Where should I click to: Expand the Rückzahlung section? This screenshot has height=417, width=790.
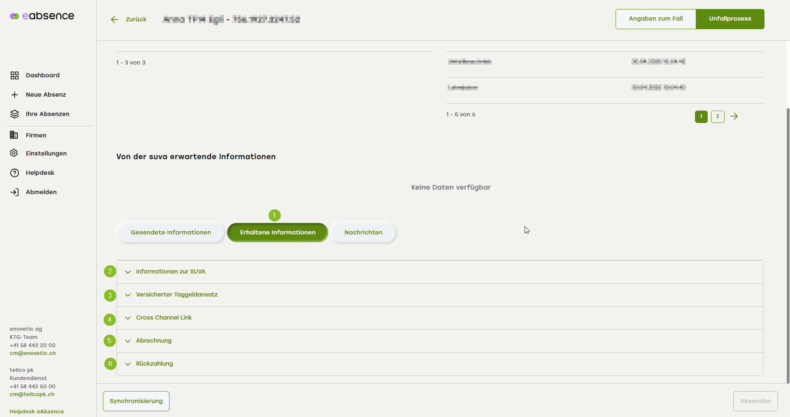(x=154, y=364)
